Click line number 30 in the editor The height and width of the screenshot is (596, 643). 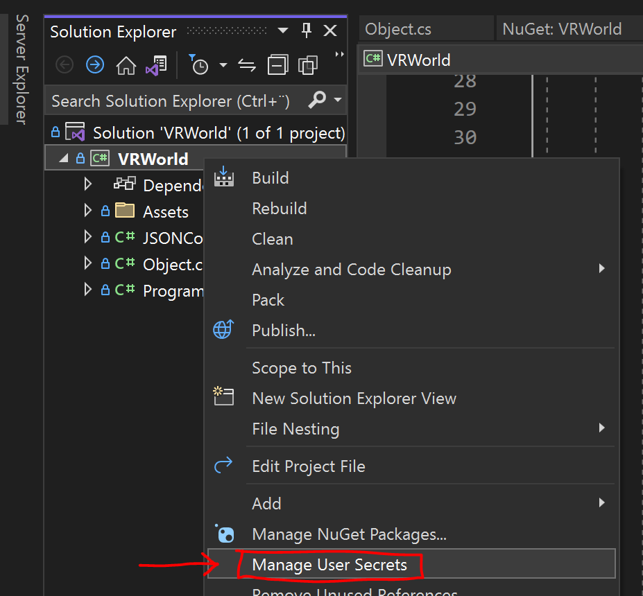tap(465, 137)
